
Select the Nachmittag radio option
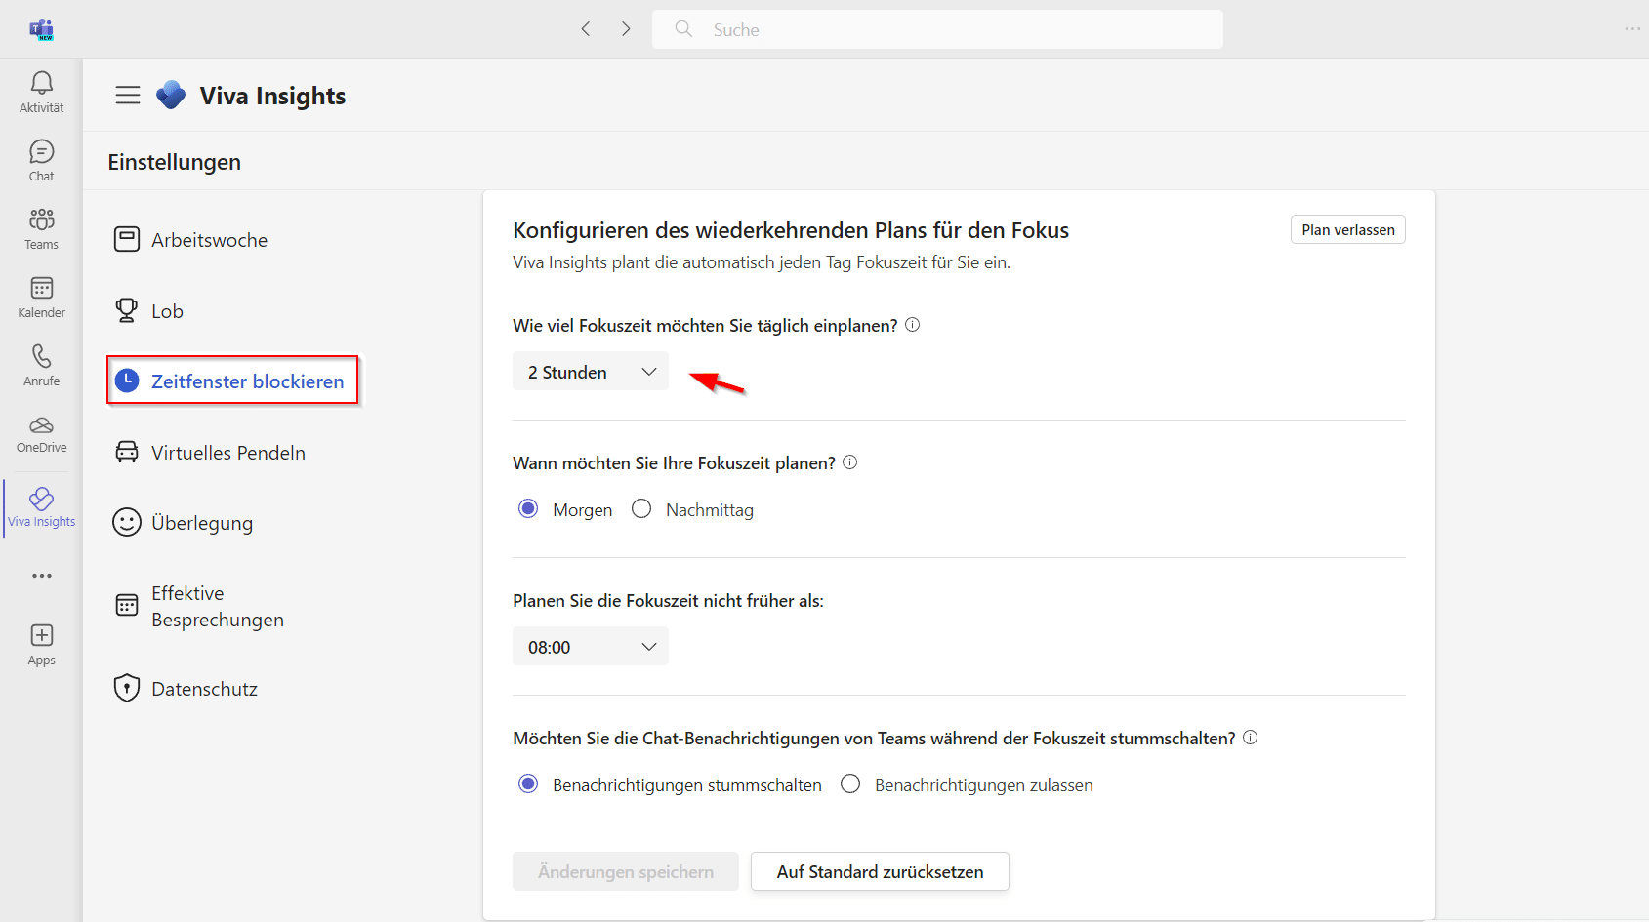point(641,509)
